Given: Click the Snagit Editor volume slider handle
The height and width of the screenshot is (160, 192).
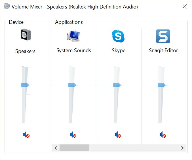Looking at the screenshot, I should click(x=162, y=85).
